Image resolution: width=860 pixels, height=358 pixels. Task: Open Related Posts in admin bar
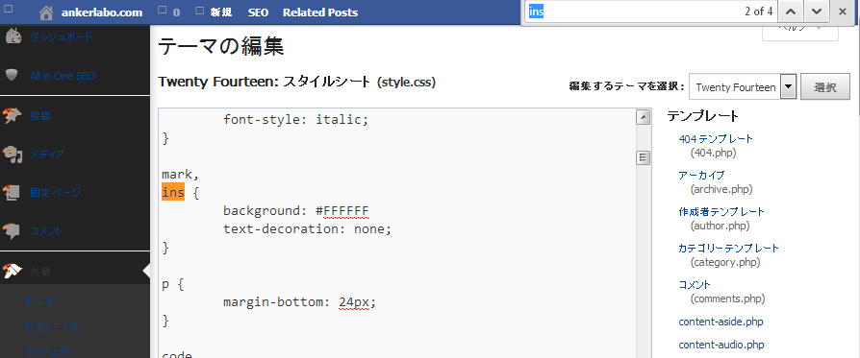coord(320,12)
